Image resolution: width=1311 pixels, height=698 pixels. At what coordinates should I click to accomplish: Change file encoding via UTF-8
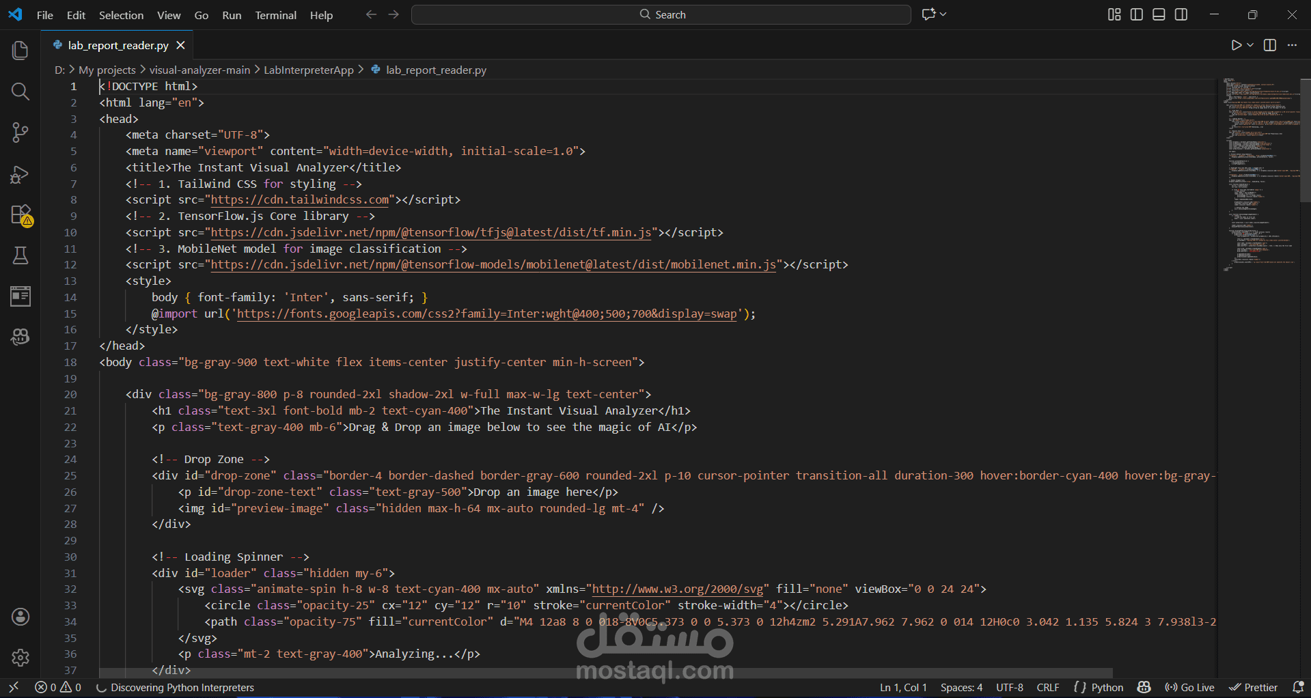[1010, 687]
